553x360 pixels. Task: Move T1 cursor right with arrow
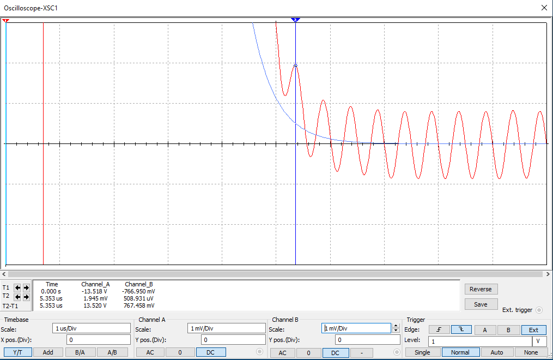[x=26, y=287]
